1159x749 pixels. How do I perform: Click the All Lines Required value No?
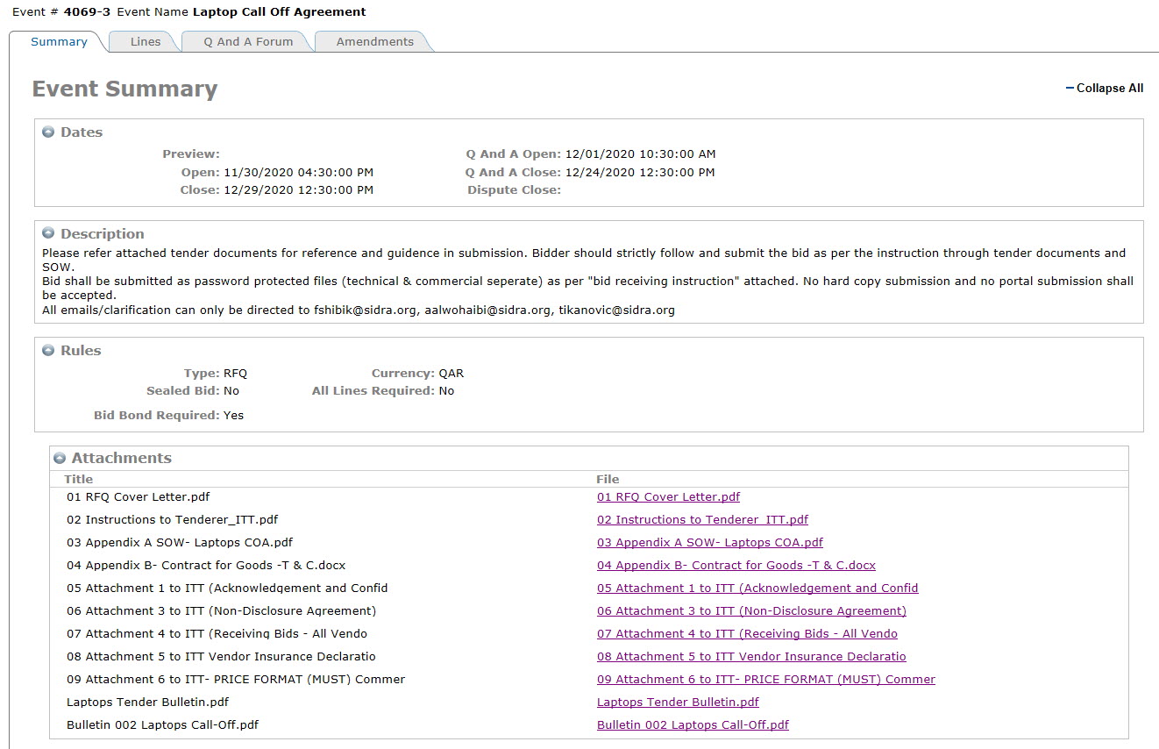[x=446, y=390]
